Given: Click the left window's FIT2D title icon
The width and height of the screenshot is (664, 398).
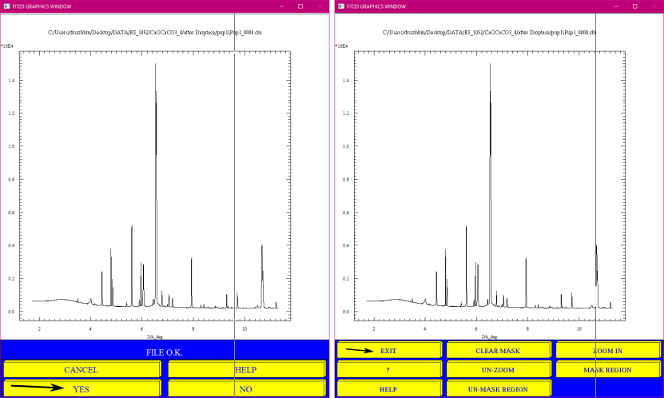Looking at the screenshot, I should (x=6, y=6).
